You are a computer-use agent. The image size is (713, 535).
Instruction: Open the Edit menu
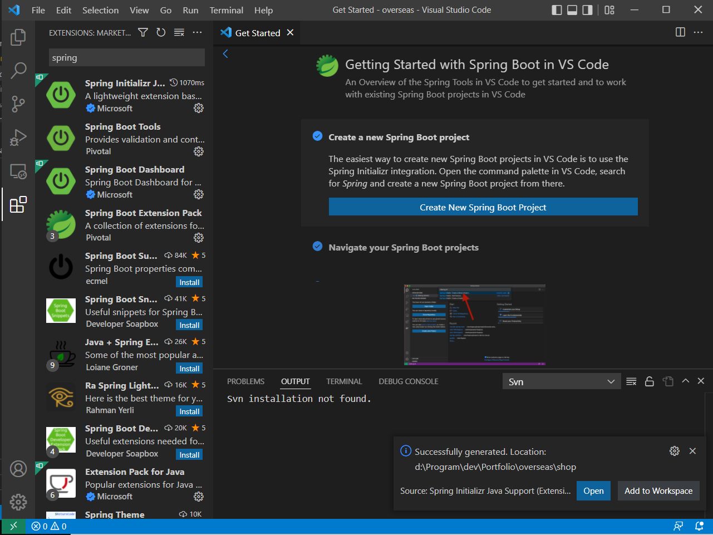(64, 10)
